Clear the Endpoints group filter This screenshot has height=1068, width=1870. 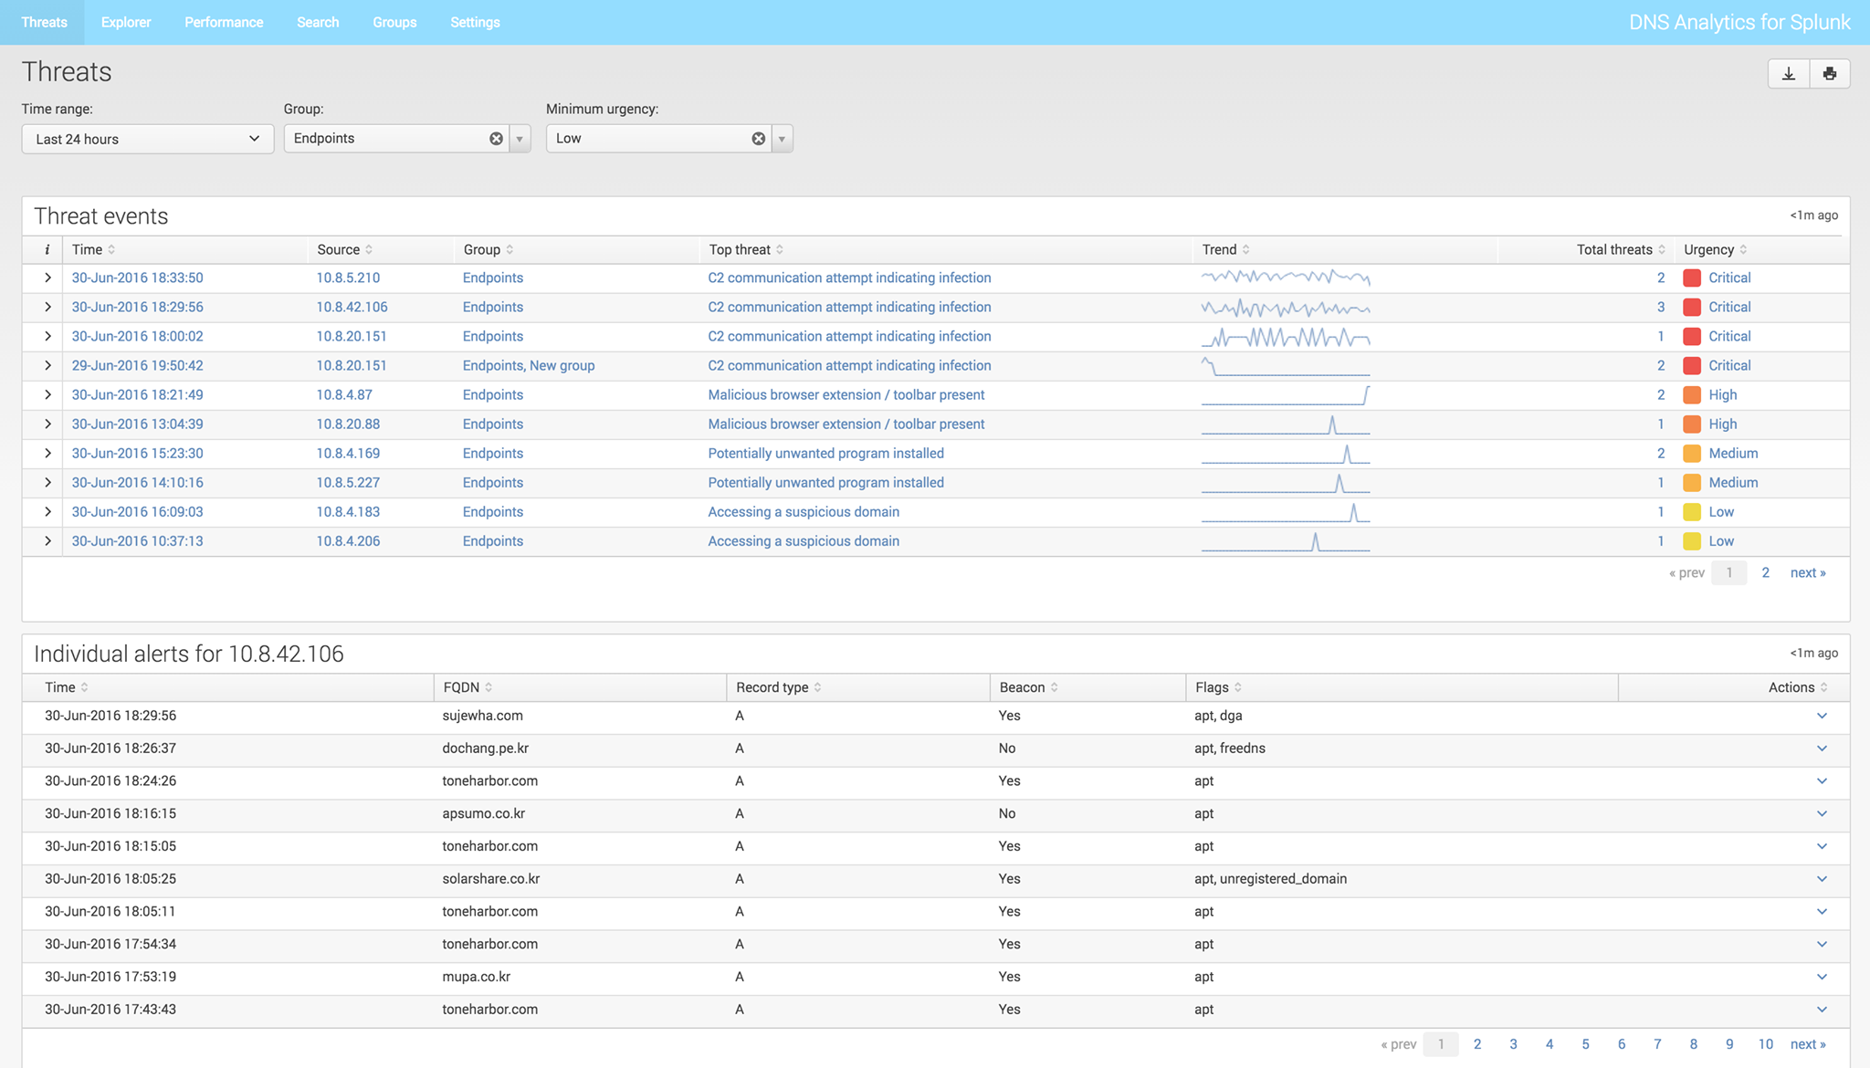click(x=496, y=139)
